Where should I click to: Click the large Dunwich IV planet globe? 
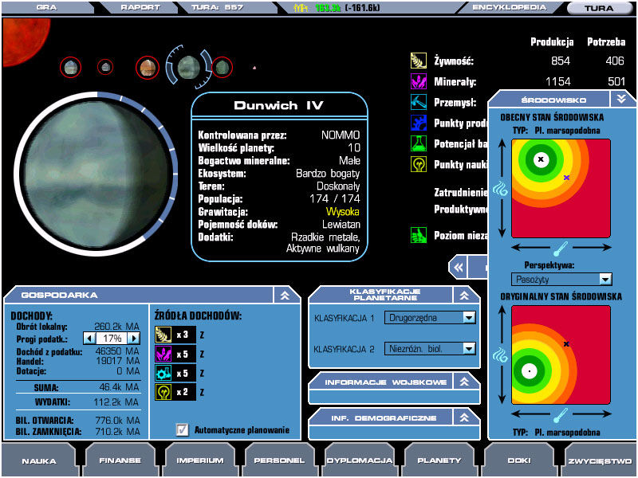click(x=96, y=174)
